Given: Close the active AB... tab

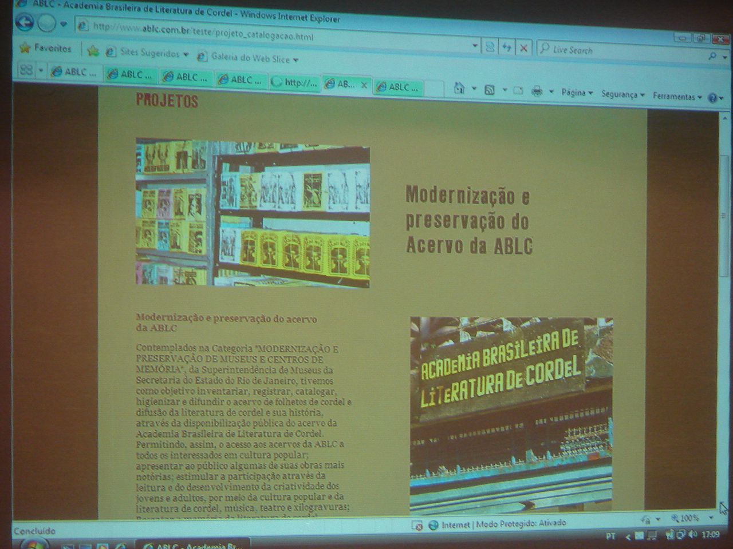Looking at the screenshot, I should tap(363, 85).
